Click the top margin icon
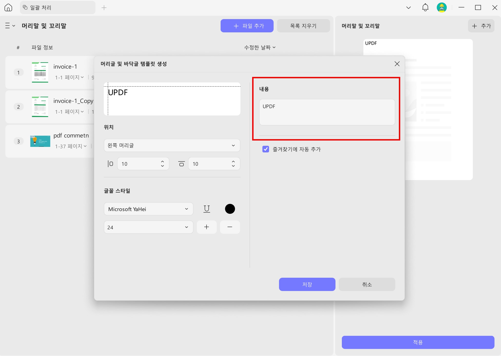The image size is (501, 356). point(181,164)
